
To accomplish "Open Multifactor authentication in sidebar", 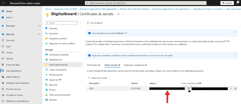I will pyautogui.click(x=17, y=101).
